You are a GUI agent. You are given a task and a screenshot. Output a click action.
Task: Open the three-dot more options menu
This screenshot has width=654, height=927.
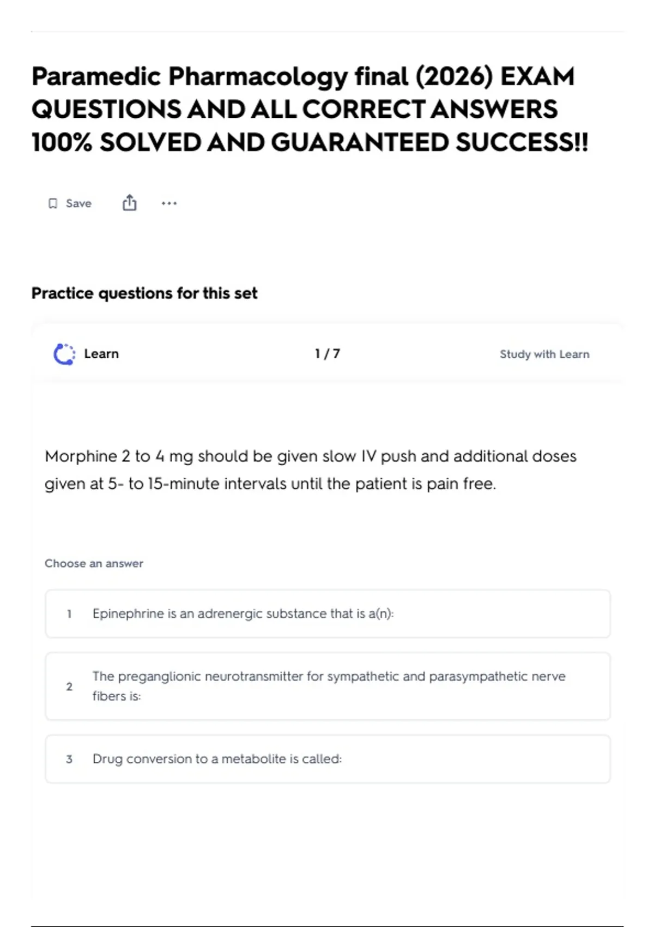pyautogui.click(x=169, y=203)
